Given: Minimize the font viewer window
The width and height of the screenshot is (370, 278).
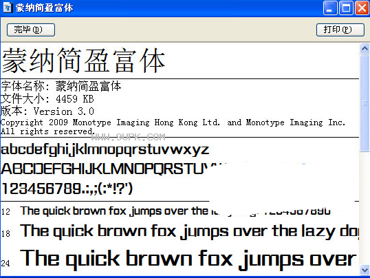Looking at the screenshot, I should pos(330,8).
